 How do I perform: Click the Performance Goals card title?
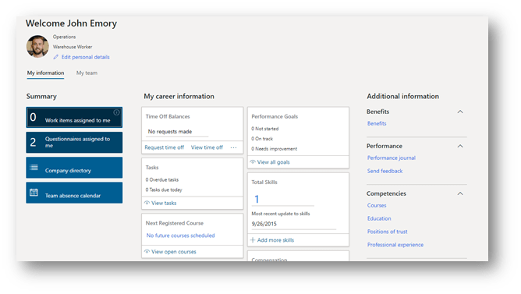pos(275,117)
